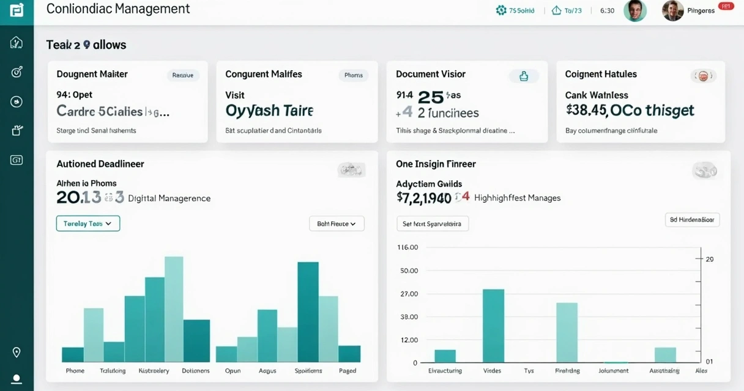
Task: Click the Elvaucturing bar in right chart
Action: click(x=445, y=356)
